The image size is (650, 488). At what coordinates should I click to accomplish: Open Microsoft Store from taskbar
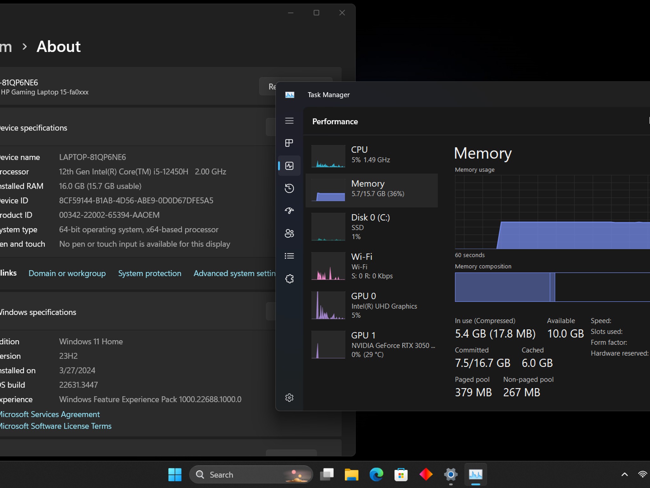click(401, 475)
